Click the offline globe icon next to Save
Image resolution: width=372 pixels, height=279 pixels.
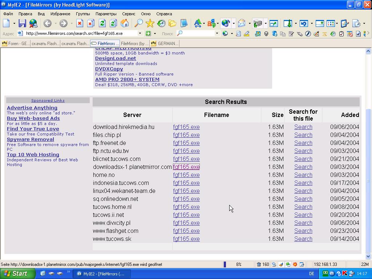pos(33,23)
